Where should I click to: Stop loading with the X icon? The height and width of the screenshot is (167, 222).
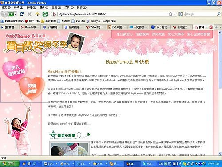click(29, 14)
